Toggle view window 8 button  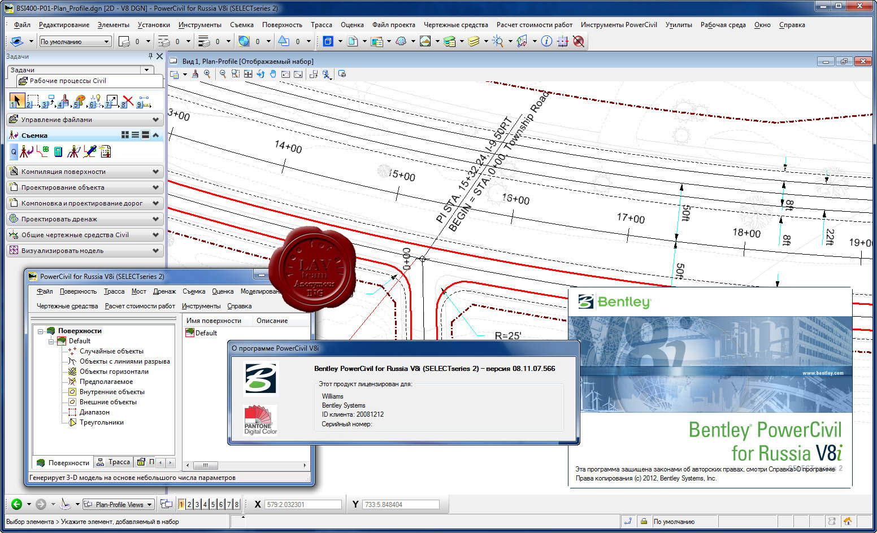click(237, 504)
